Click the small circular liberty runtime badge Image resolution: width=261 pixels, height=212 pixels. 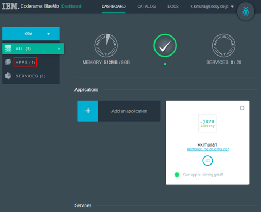tap(208, 161)
